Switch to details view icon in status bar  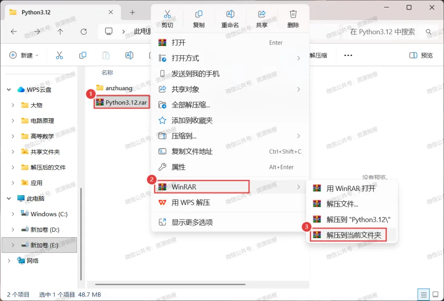click(423, 295)
